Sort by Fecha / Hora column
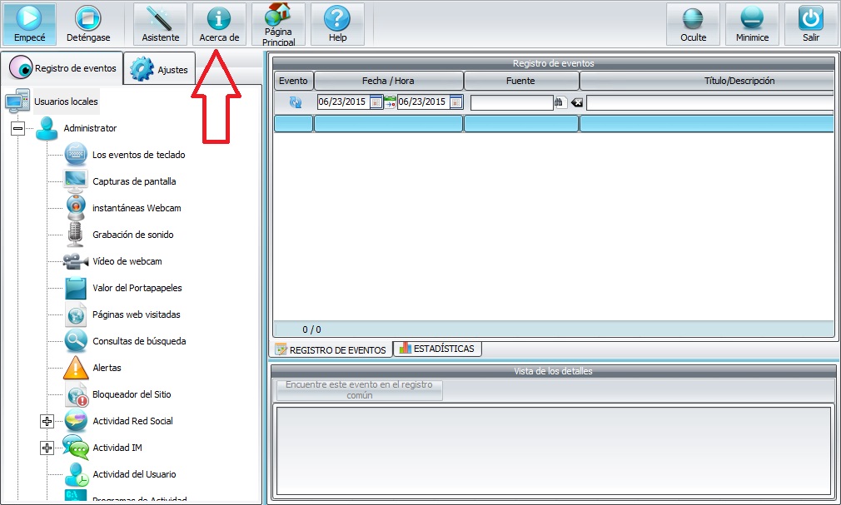 click(388, 81)
